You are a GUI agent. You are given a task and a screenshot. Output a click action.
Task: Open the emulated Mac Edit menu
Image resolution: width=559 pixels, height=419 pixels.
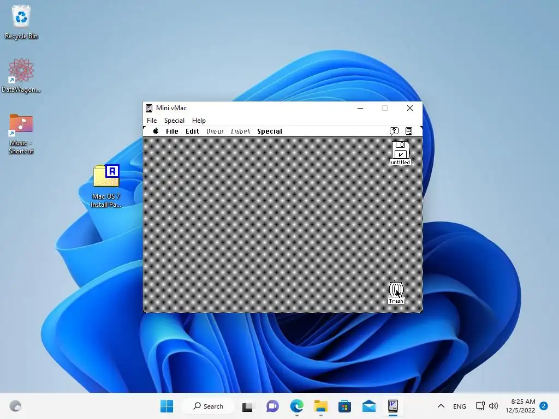(x=192, y=131)
